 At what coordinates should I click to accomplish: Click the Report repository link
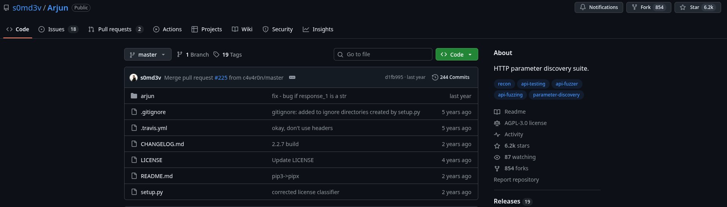tap(516, 180)
